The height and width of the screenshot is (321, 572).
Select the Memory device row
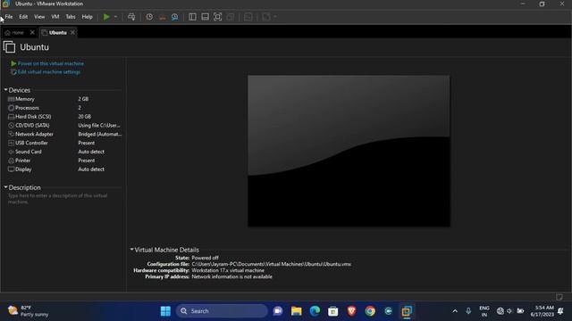click(x=64, y=99)
